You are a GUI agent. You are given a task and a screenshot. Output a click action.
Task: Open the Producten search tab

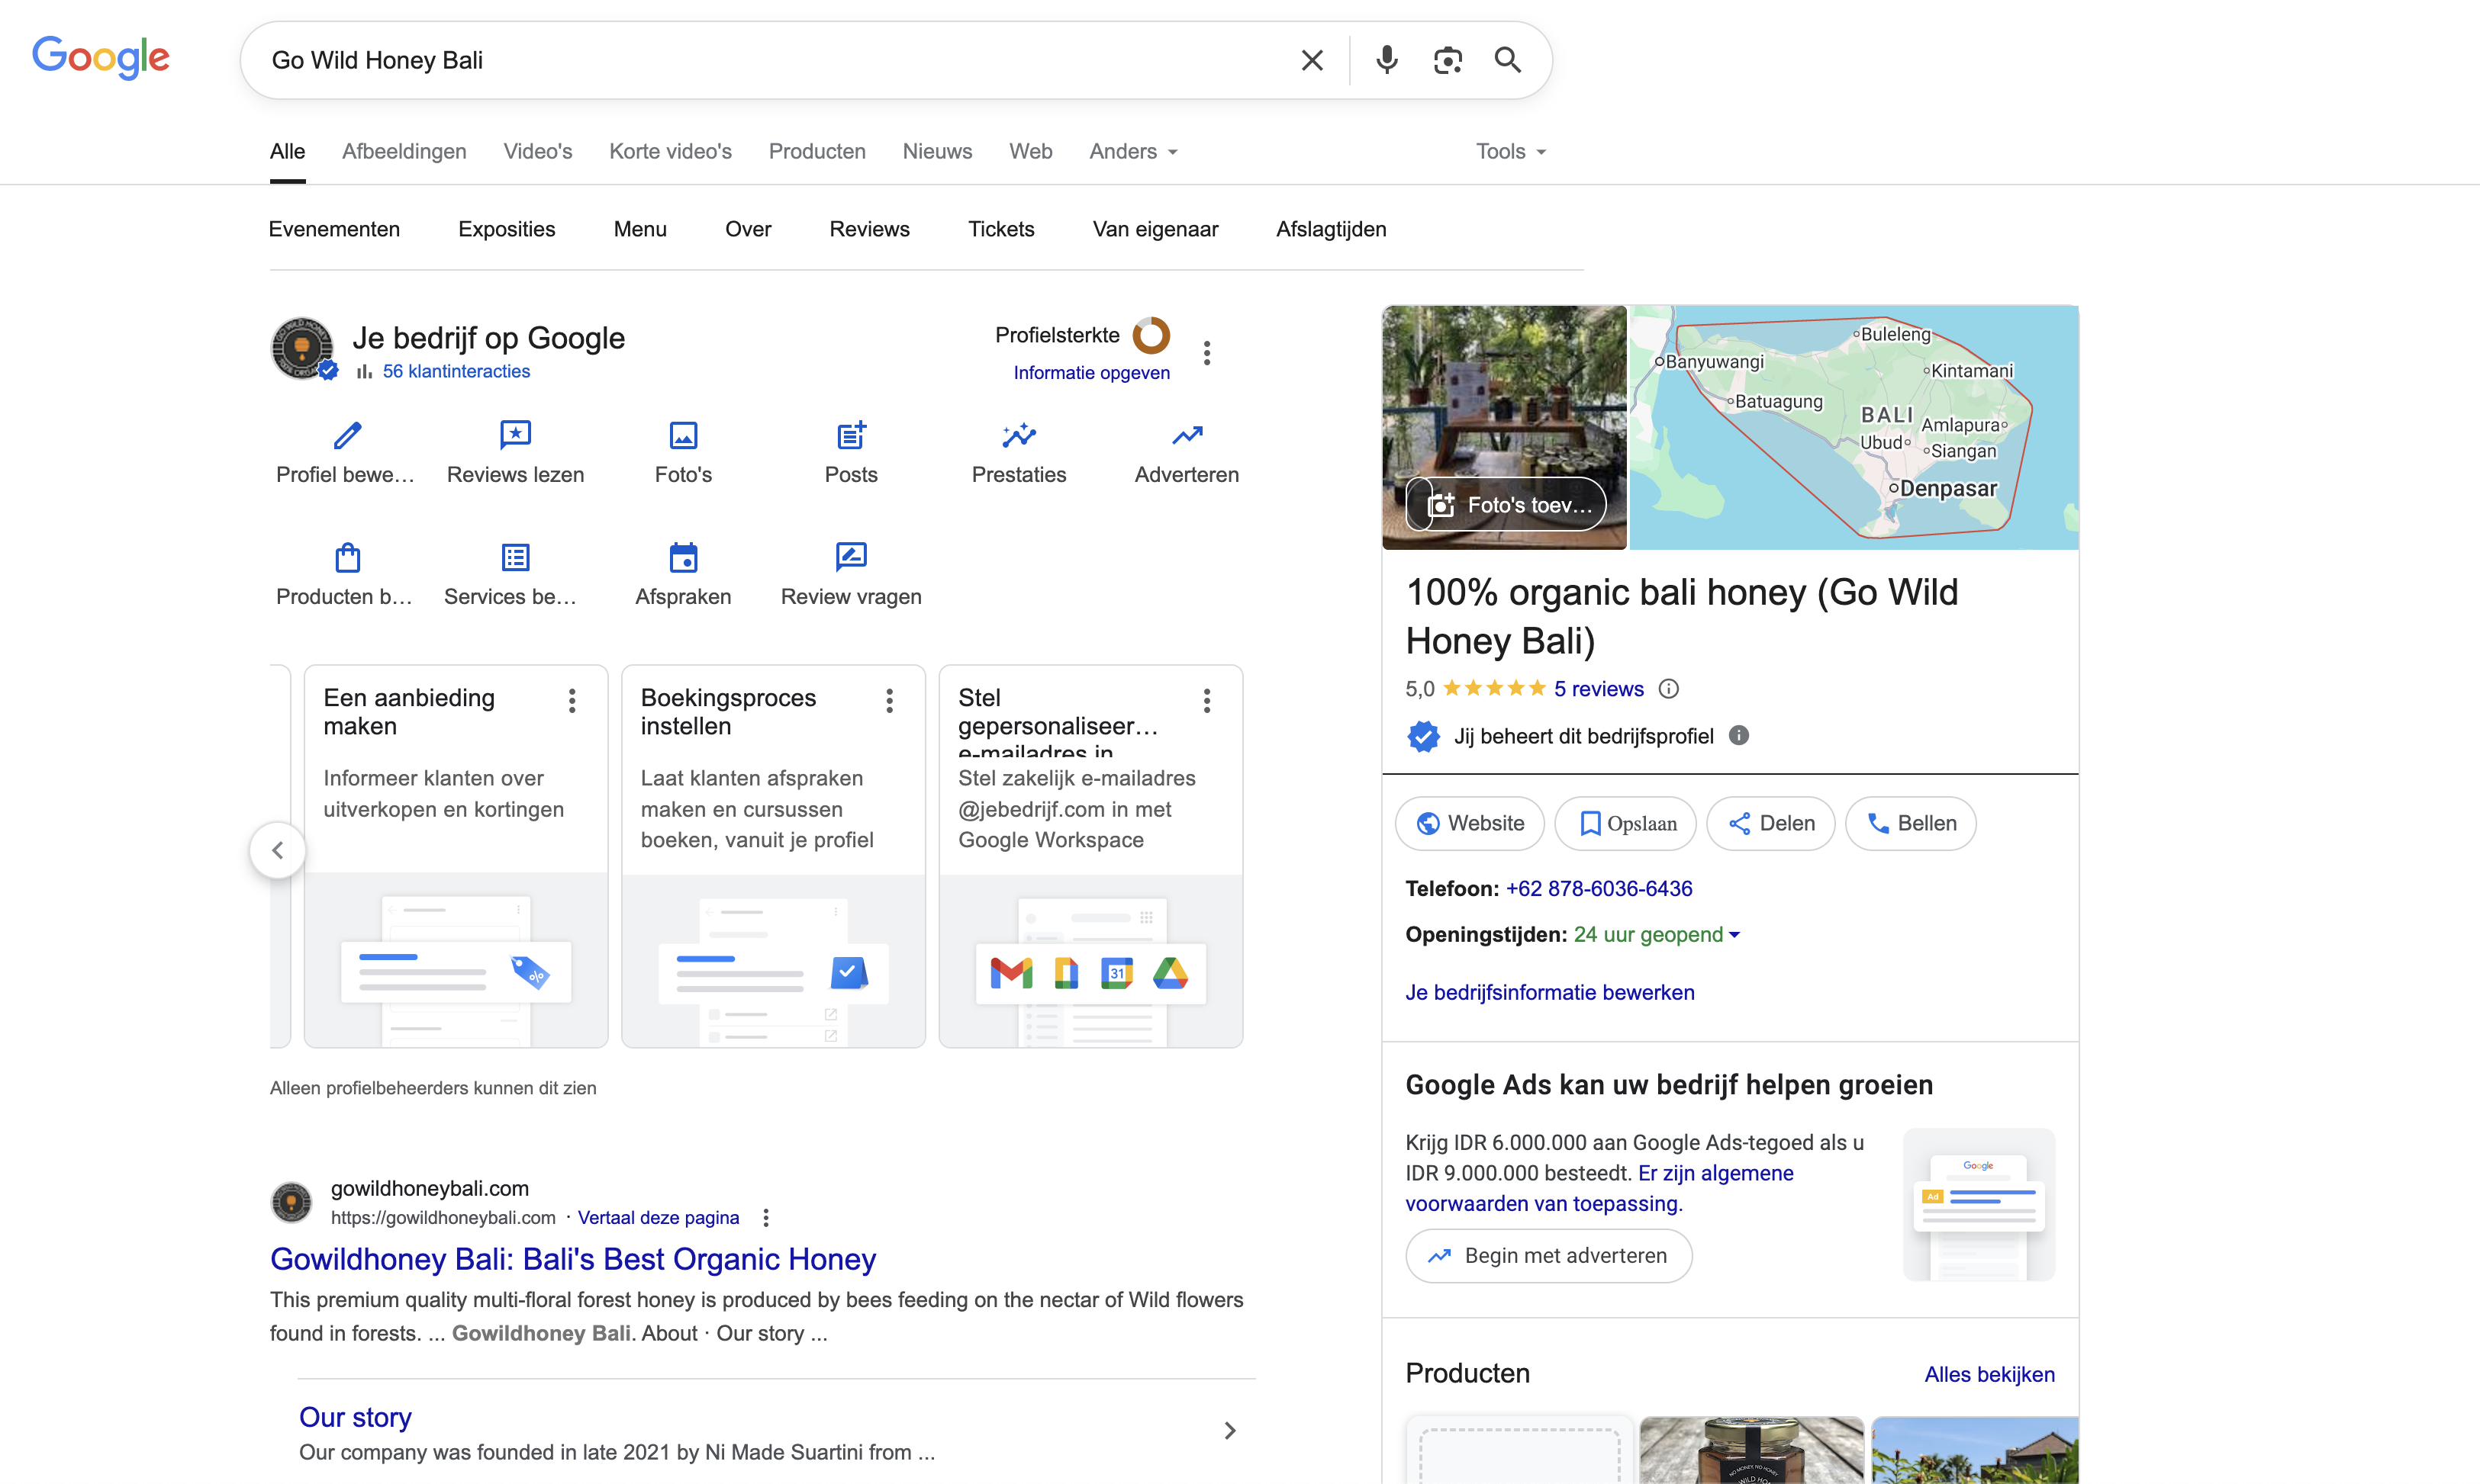(817, 151)
